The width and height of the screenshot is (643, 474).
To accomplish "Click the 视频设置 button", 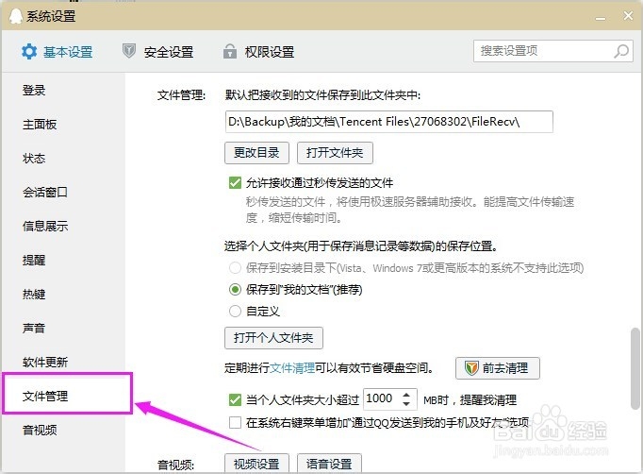I will (256, 464).
